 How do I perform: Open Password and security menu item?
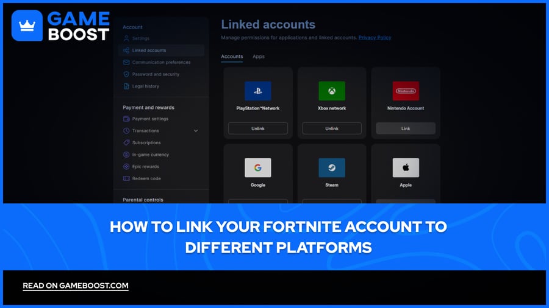point(156,74)
